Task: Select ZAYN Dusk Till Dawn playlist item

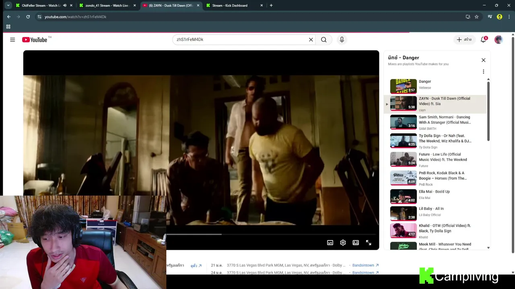Action: pos(435,104)
